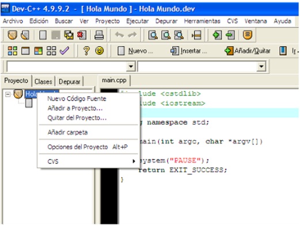Click the save all files icon
Image resolution: width=300 pixels, height=237 pixels.
pos(69,35)
